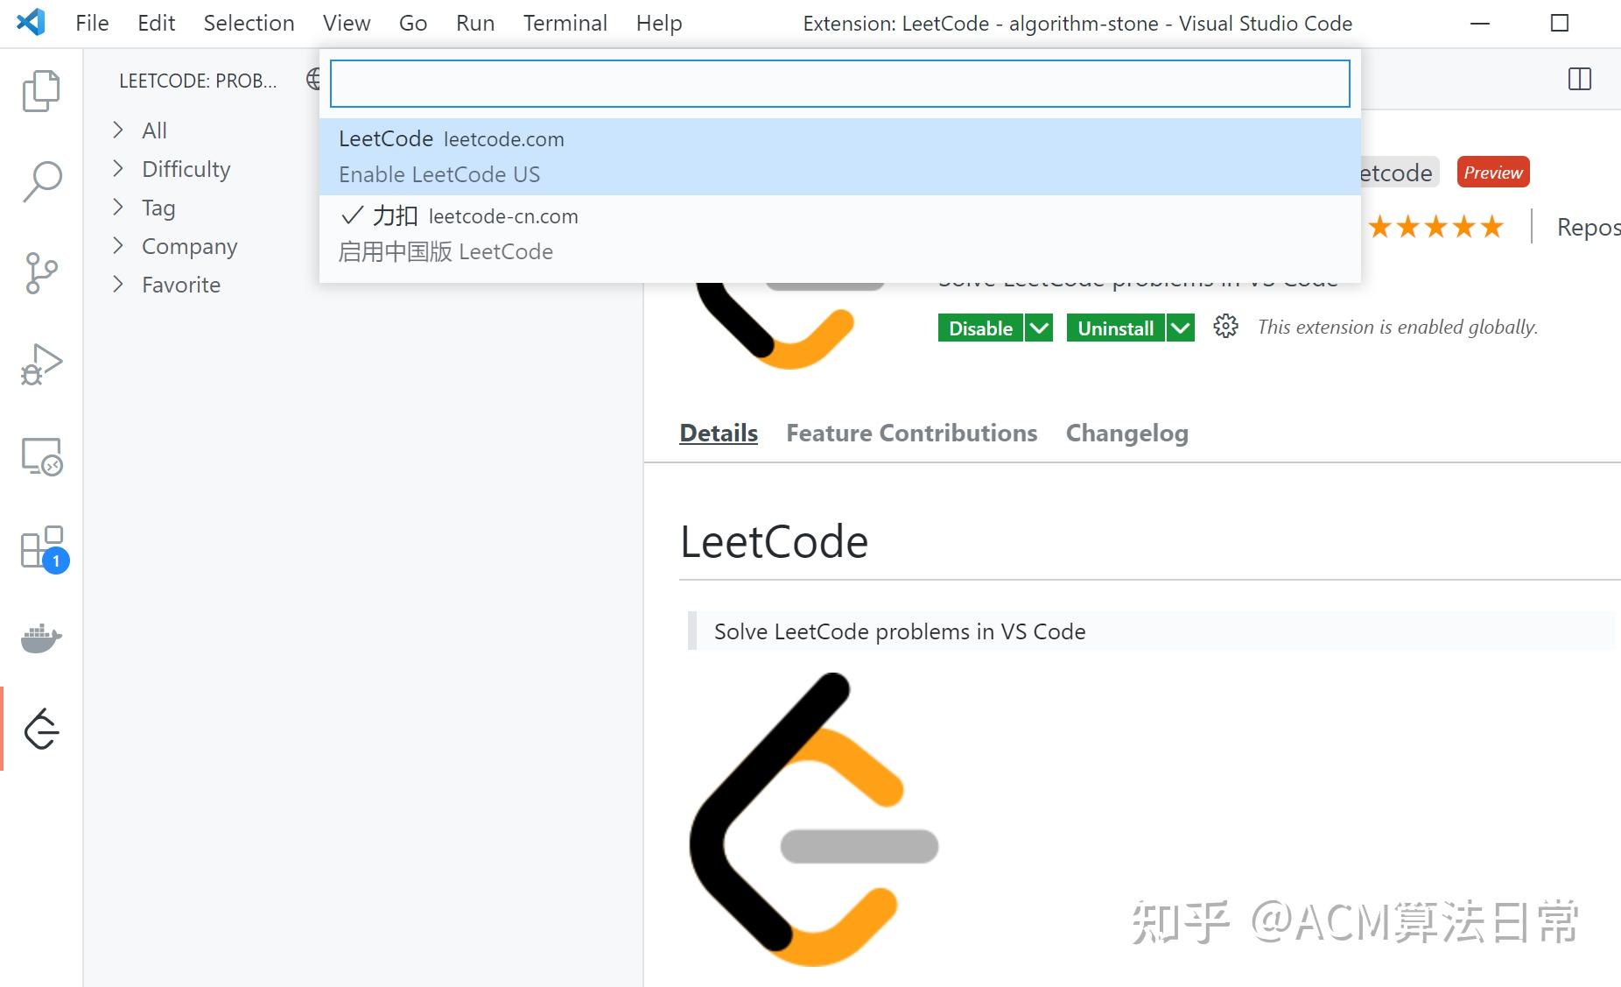Click the Split Editor icon

pyautogui.click(x=1579, y=79)
